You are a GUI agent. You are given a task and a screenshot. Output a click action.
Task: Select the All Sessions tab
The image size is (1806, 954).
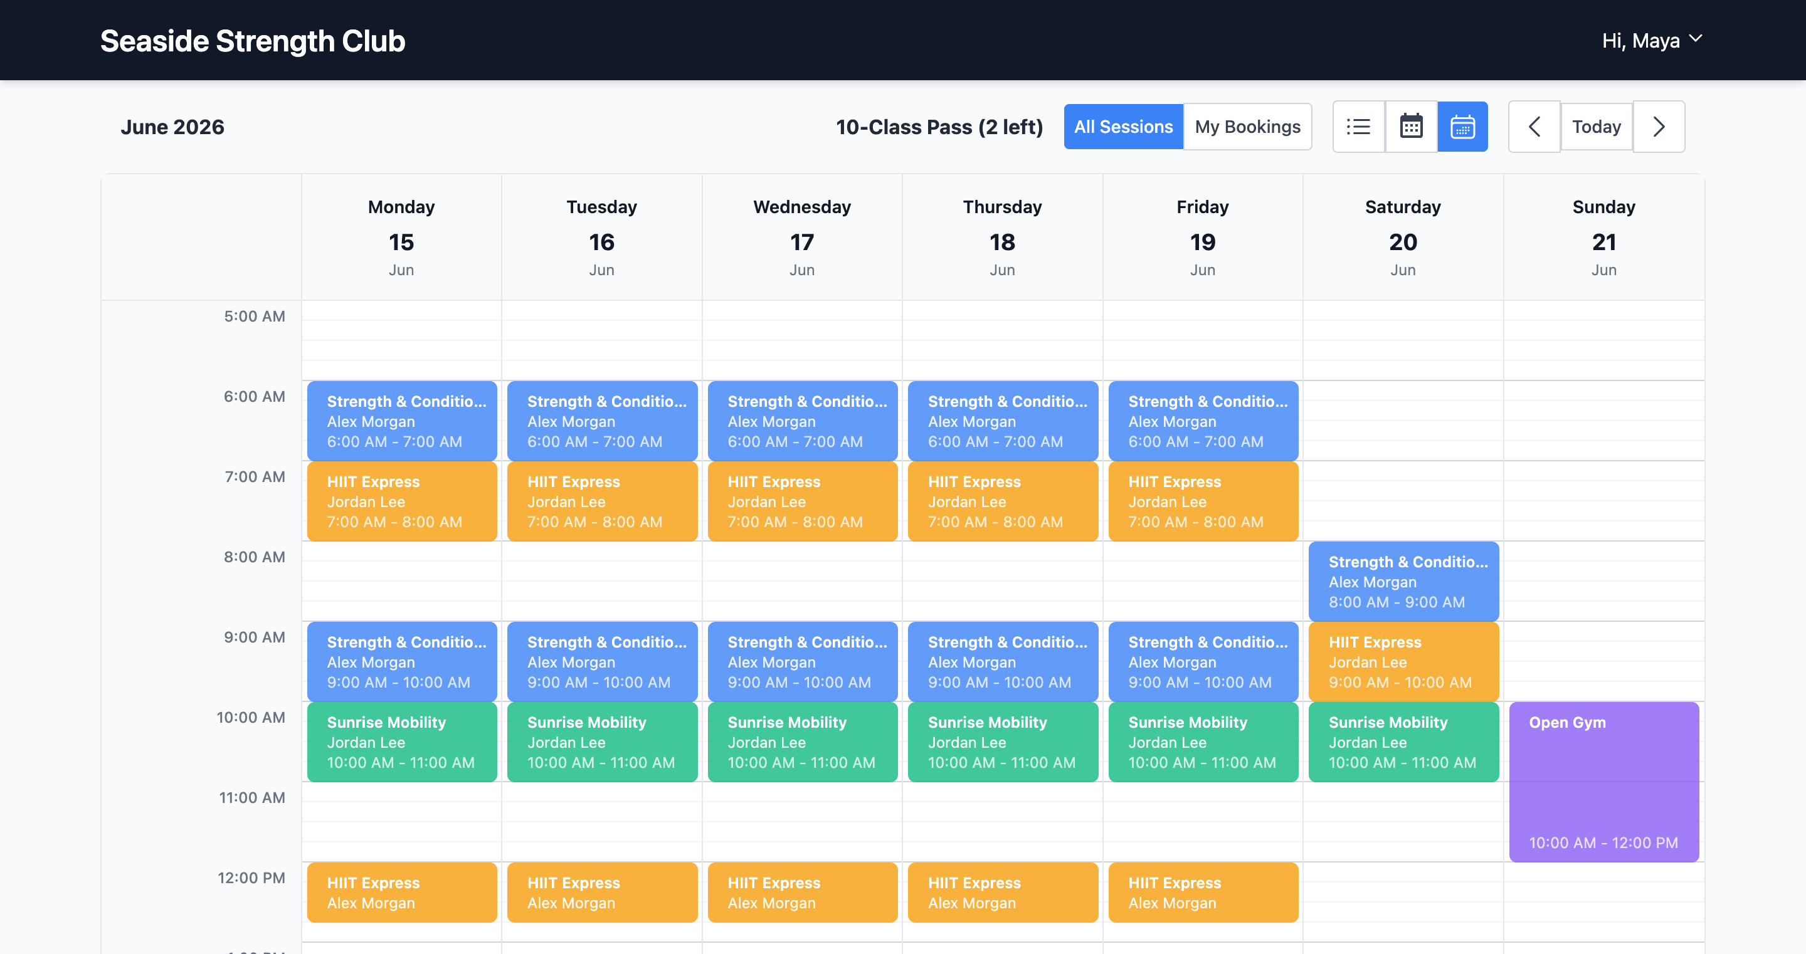click(x=1123, y=127)
